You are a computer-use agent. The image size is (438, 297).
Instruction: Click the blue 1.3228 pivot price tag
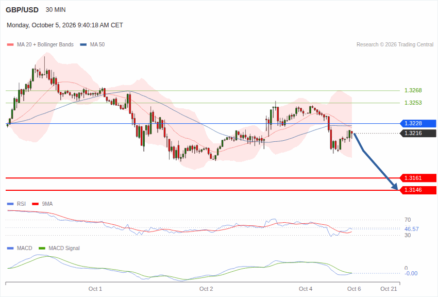coord(418,124)
